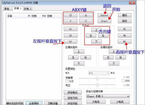Viewport: 145px width, 105px height.
Task: Click the 全部清除 button
Action: tap(34, 103)
